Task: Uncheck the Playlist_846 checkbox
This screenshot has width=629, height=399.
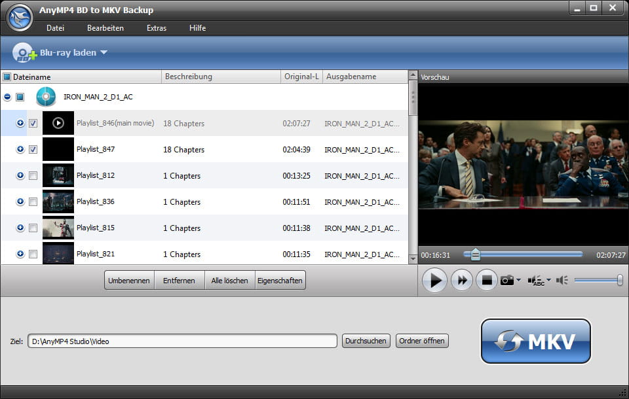Action: click(33, 123)
